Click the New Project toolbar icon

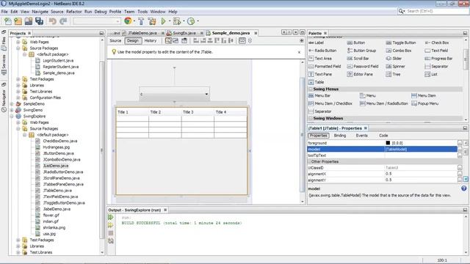pyautogui.click(x=18, y=21)
